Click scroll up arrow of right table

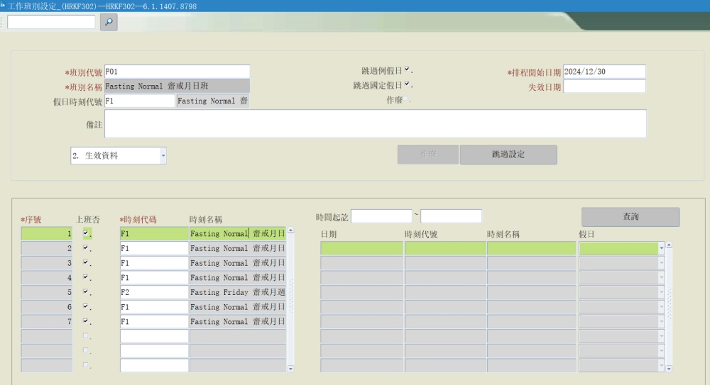point(668,245)
